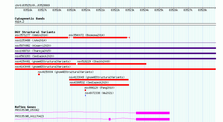Click the esv3571277 (Uddin2014) variant label
Image resolution: width=223 pixels, height=122 pixels.
click(32, 35)
